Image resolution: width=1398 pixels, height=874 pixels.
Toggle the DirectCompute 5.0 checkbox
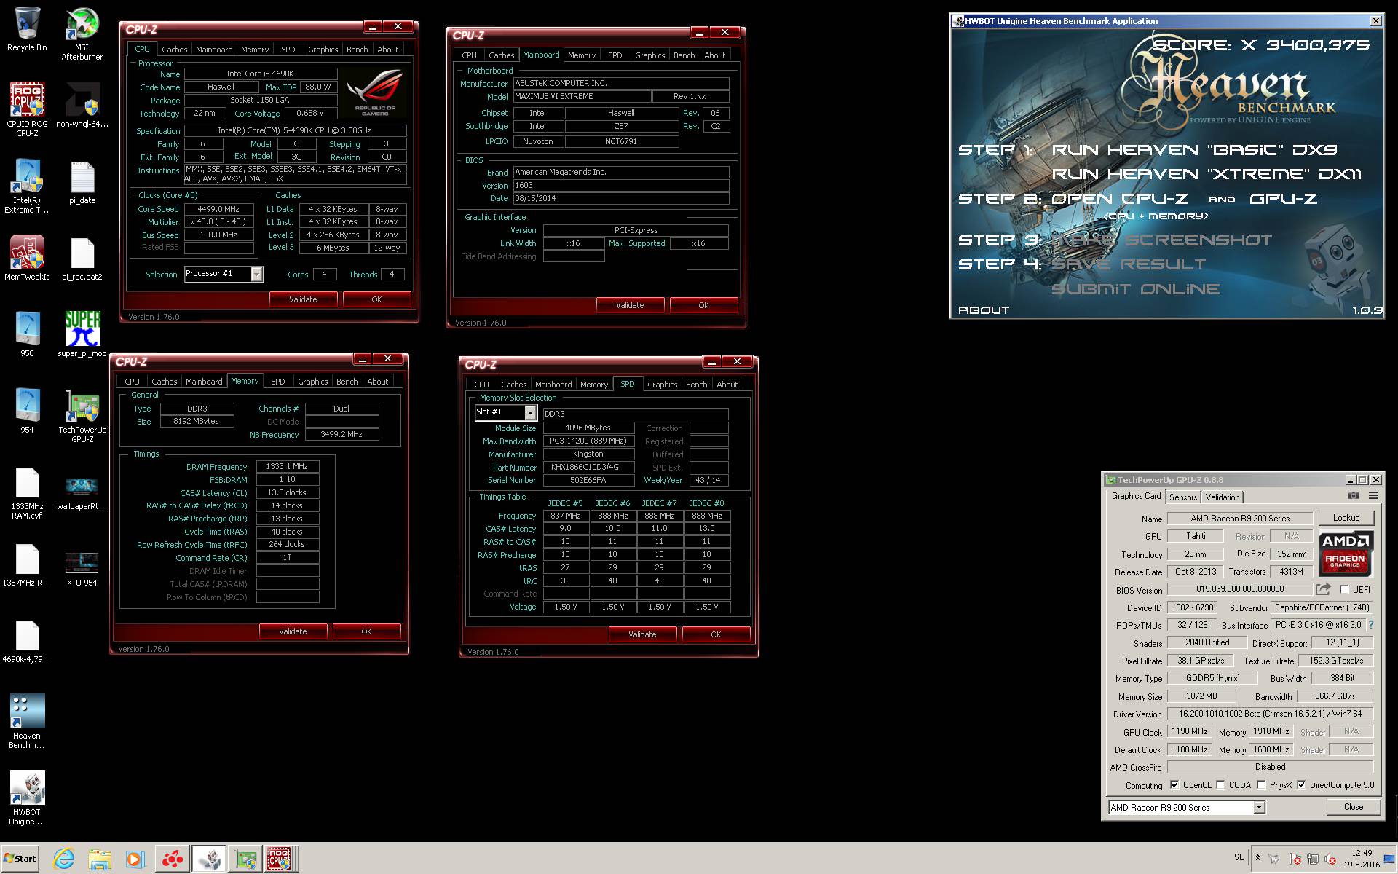coord(1301,784)
